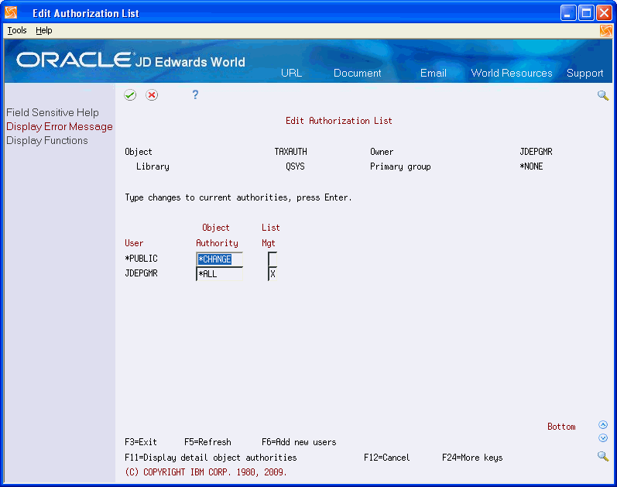Image resolution: width=617 pixels, height=487 pixels.
Task: Click the JDEPGMR List Mgt field
Action: [273, 274]
